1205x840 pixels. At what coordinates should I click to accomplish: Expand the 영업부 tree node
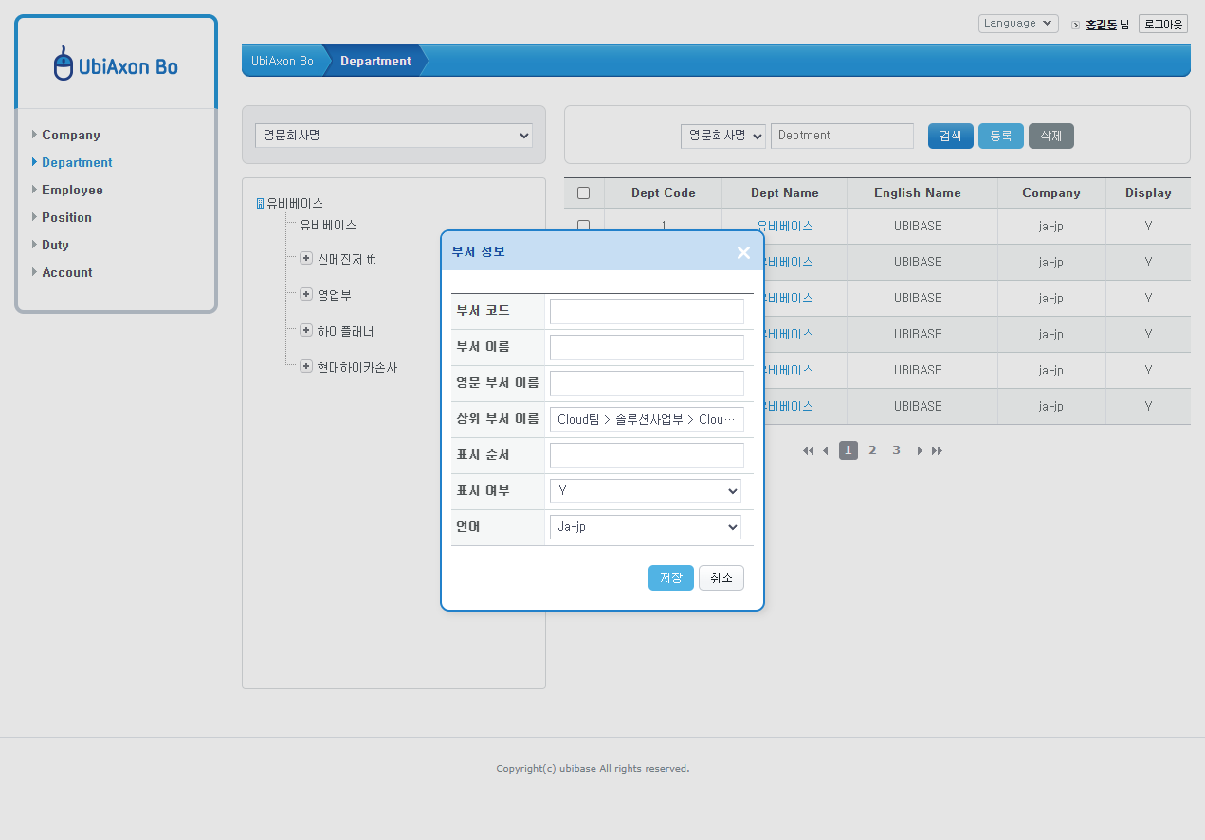pyautogui.click(x=306, y=295)
